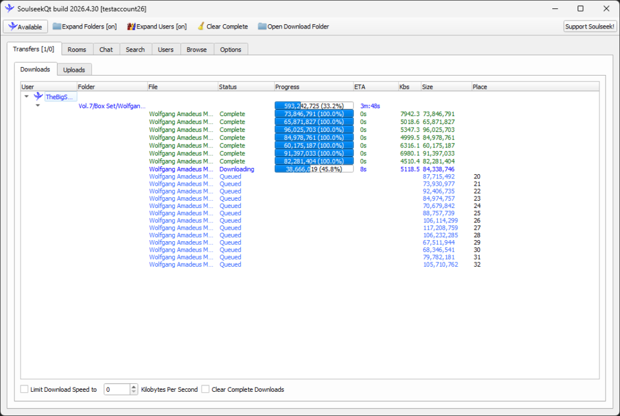
Task: Click the Open Download Folder icon
Action: click(262, 27)
